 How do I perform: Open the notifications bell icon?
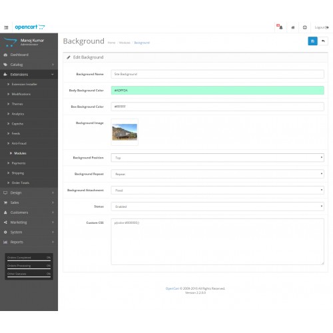click(x=280, y=27)
